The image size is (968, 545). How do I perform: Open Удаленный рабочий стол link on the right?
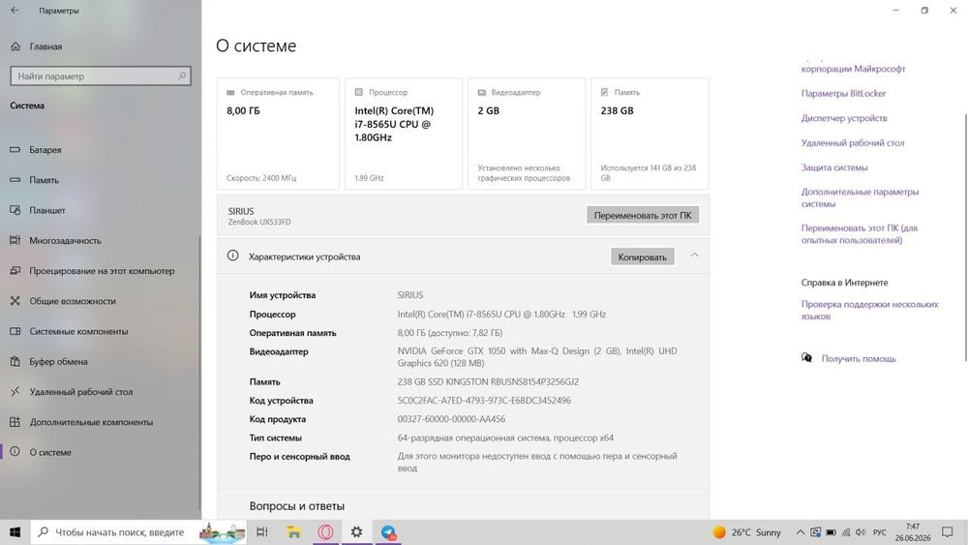click(x=853, y=142)
